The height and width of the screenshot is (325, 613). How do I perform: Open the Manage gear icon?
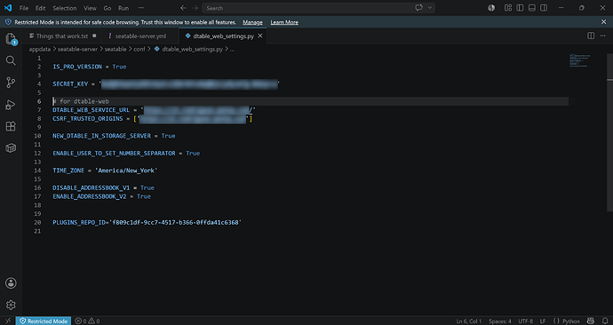point(11,305)
